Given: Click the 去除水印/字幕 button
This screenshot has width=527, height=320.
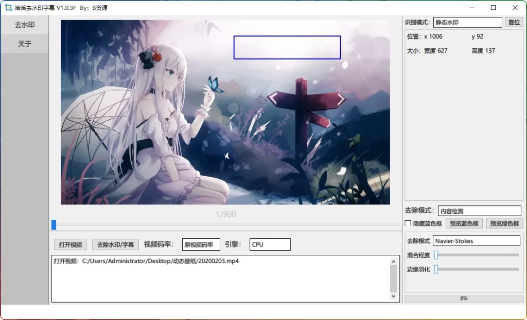Looking at the screenshot, I should click(115, 244).
